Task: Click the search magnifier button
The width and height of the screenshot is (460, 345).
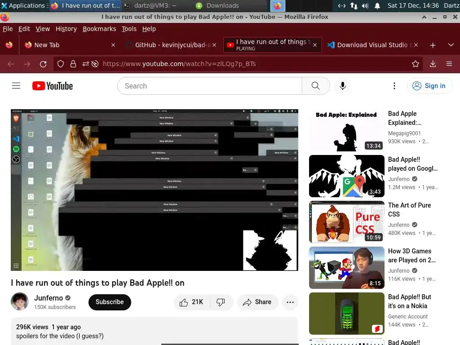Action: [316, 86]
